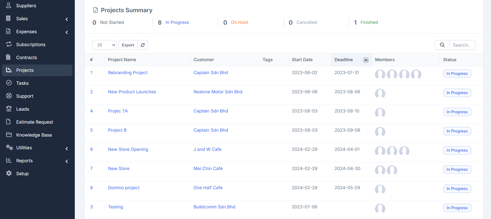Go to Contracts in the sidebar
The height and width of the screenshot is (219, 491).
point(26,58)
